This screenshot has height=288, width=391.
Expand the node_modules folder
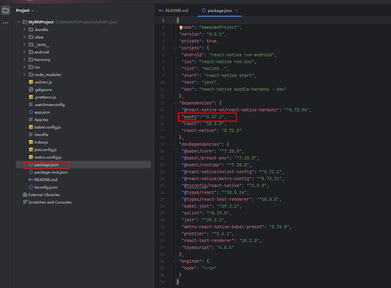pyautogui.click(x=24, y=75)
